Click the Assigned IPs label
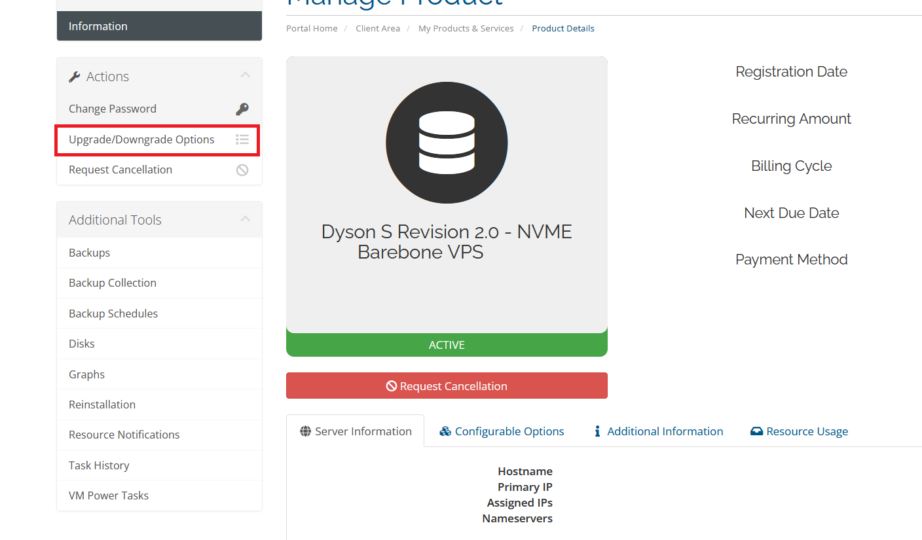Image resolution: width=922 pixels, height=540 pixels. [520, 503]
